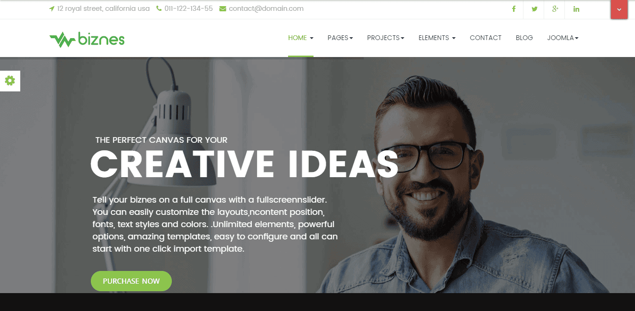
Task: Go to the Contact page
Action: click(x=485, y=38)
